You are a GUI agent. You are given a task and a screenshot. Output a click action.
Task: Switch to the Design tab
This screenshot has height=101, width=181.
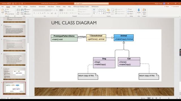[25, 7]
